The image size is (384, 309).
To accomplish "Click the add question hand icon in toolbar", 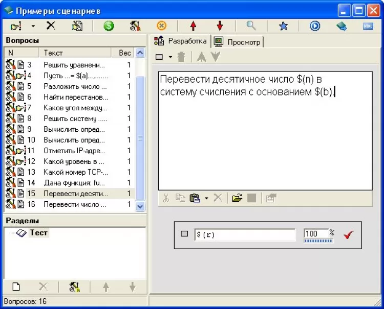I will coord(16,26).
